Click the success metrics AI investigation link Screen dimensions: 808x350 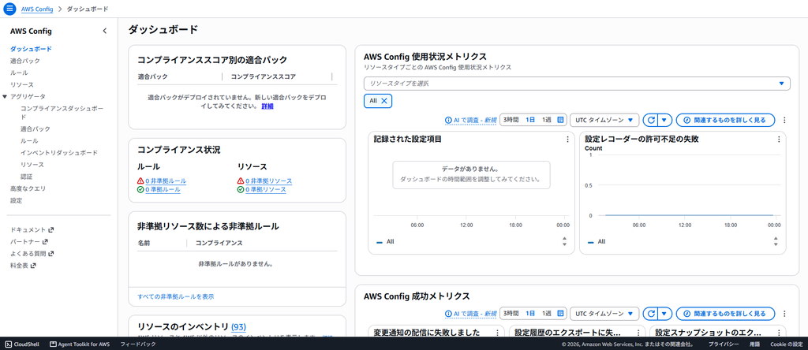(x=470, y=314)
